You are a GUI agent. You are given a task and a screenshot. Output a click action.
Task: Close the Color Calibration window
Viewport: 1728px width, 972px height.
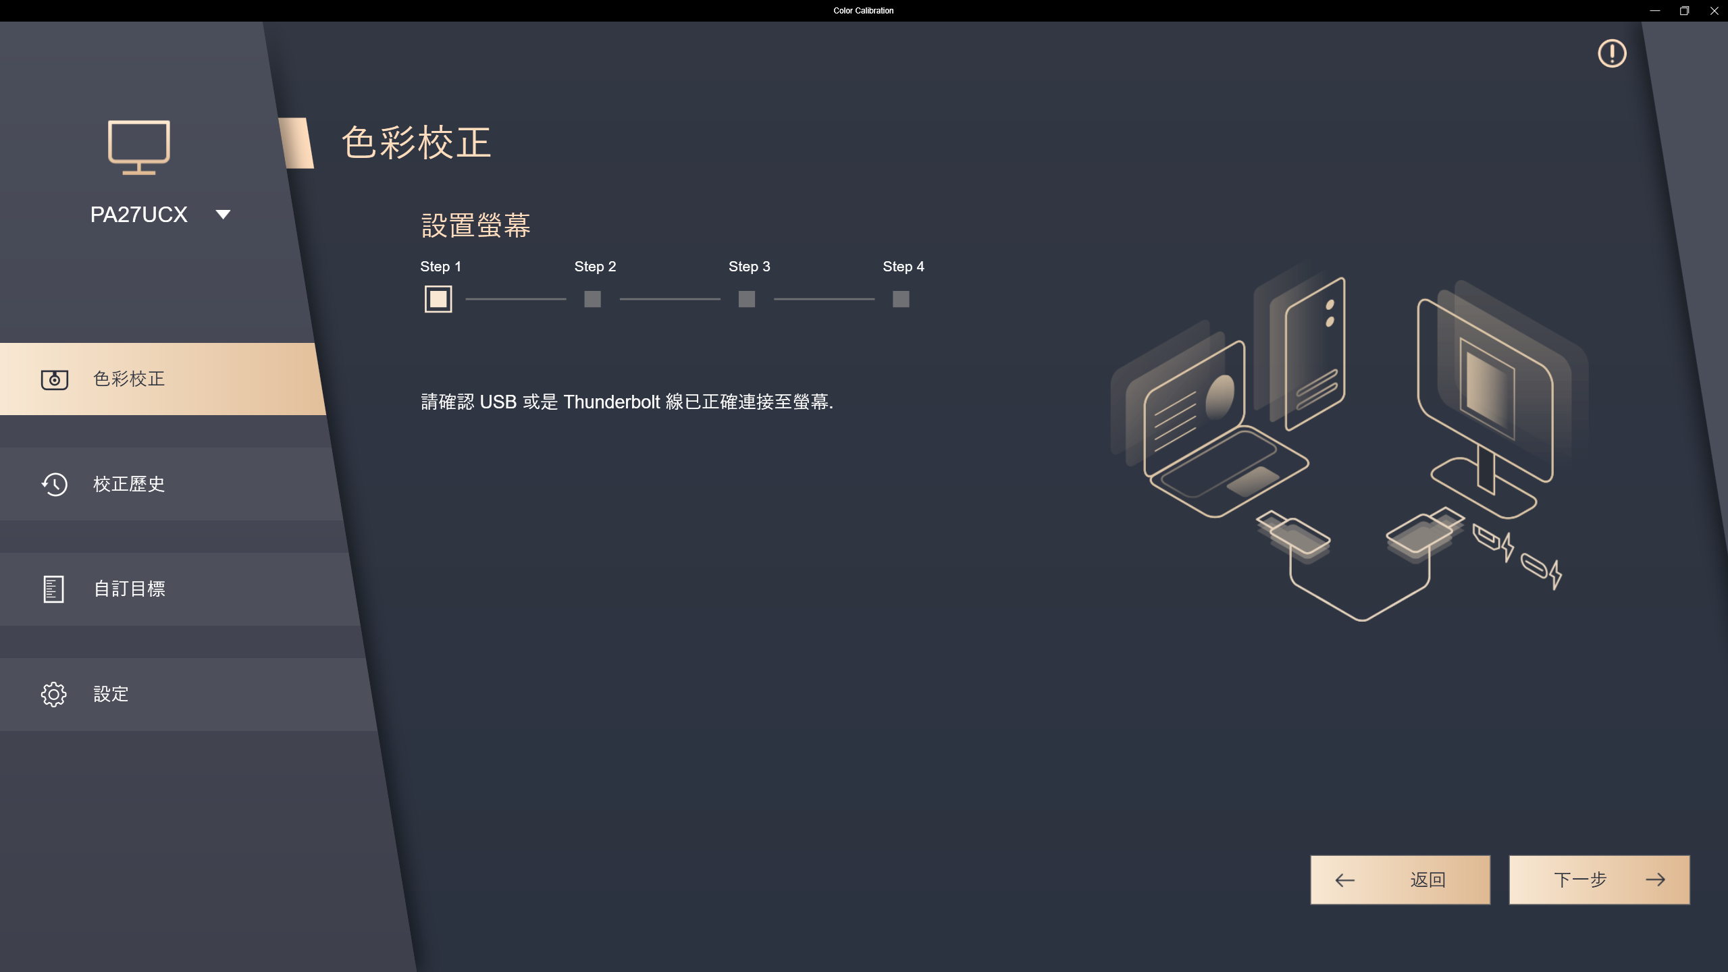coord(1714,11)
